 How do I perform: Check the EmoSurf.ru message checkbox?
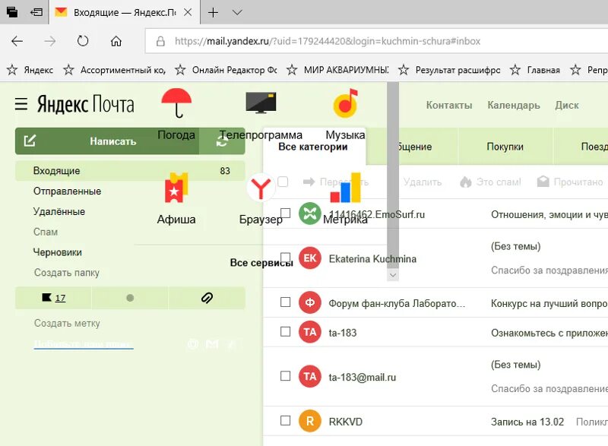[286, 213]
